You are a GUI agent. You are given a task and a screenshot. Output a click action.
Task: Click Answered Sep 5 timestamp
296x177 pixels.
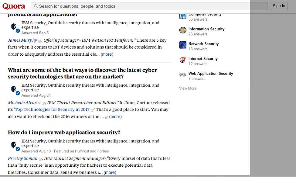pos(35,33)
